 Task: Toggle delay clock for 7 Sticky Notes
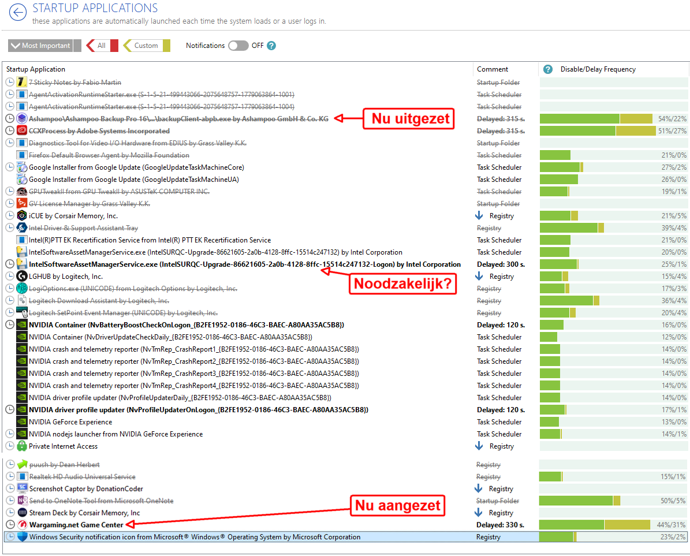[10, 82]
